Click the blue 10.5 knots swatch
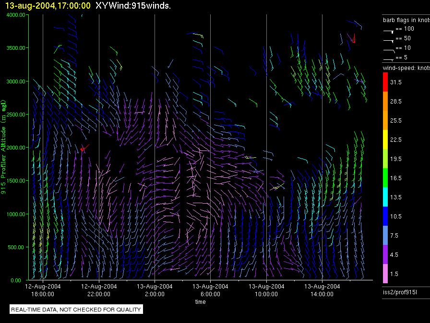The width and height of the screenshot is (430, 323). (385, 216)
